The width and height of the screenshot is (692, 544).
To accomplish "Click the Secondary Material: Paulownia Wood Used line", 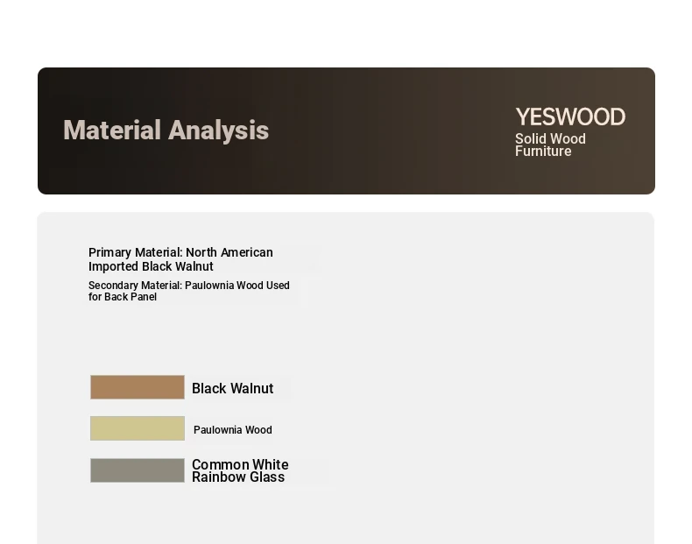I will coord(189,286).
